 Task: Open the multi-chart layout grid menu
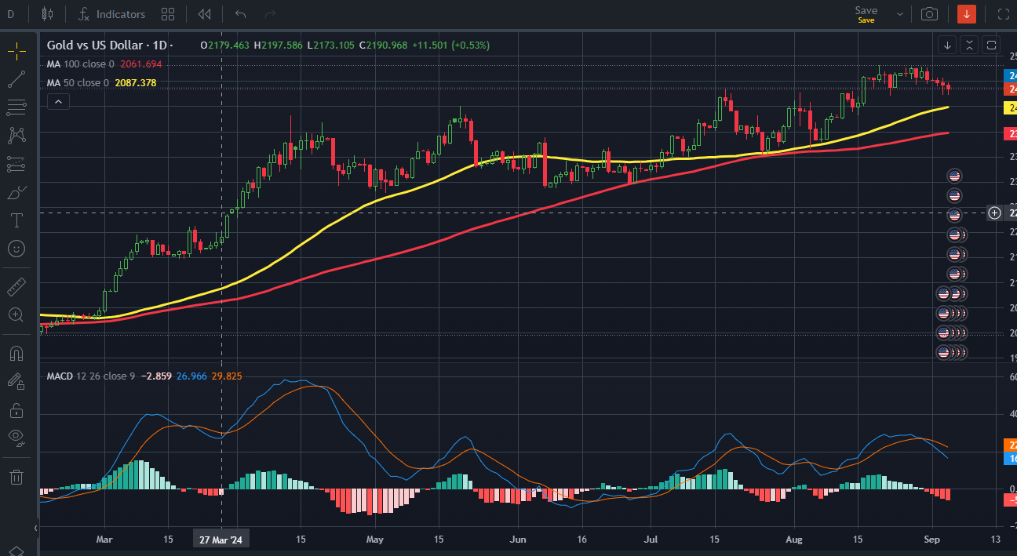[168, 13]
